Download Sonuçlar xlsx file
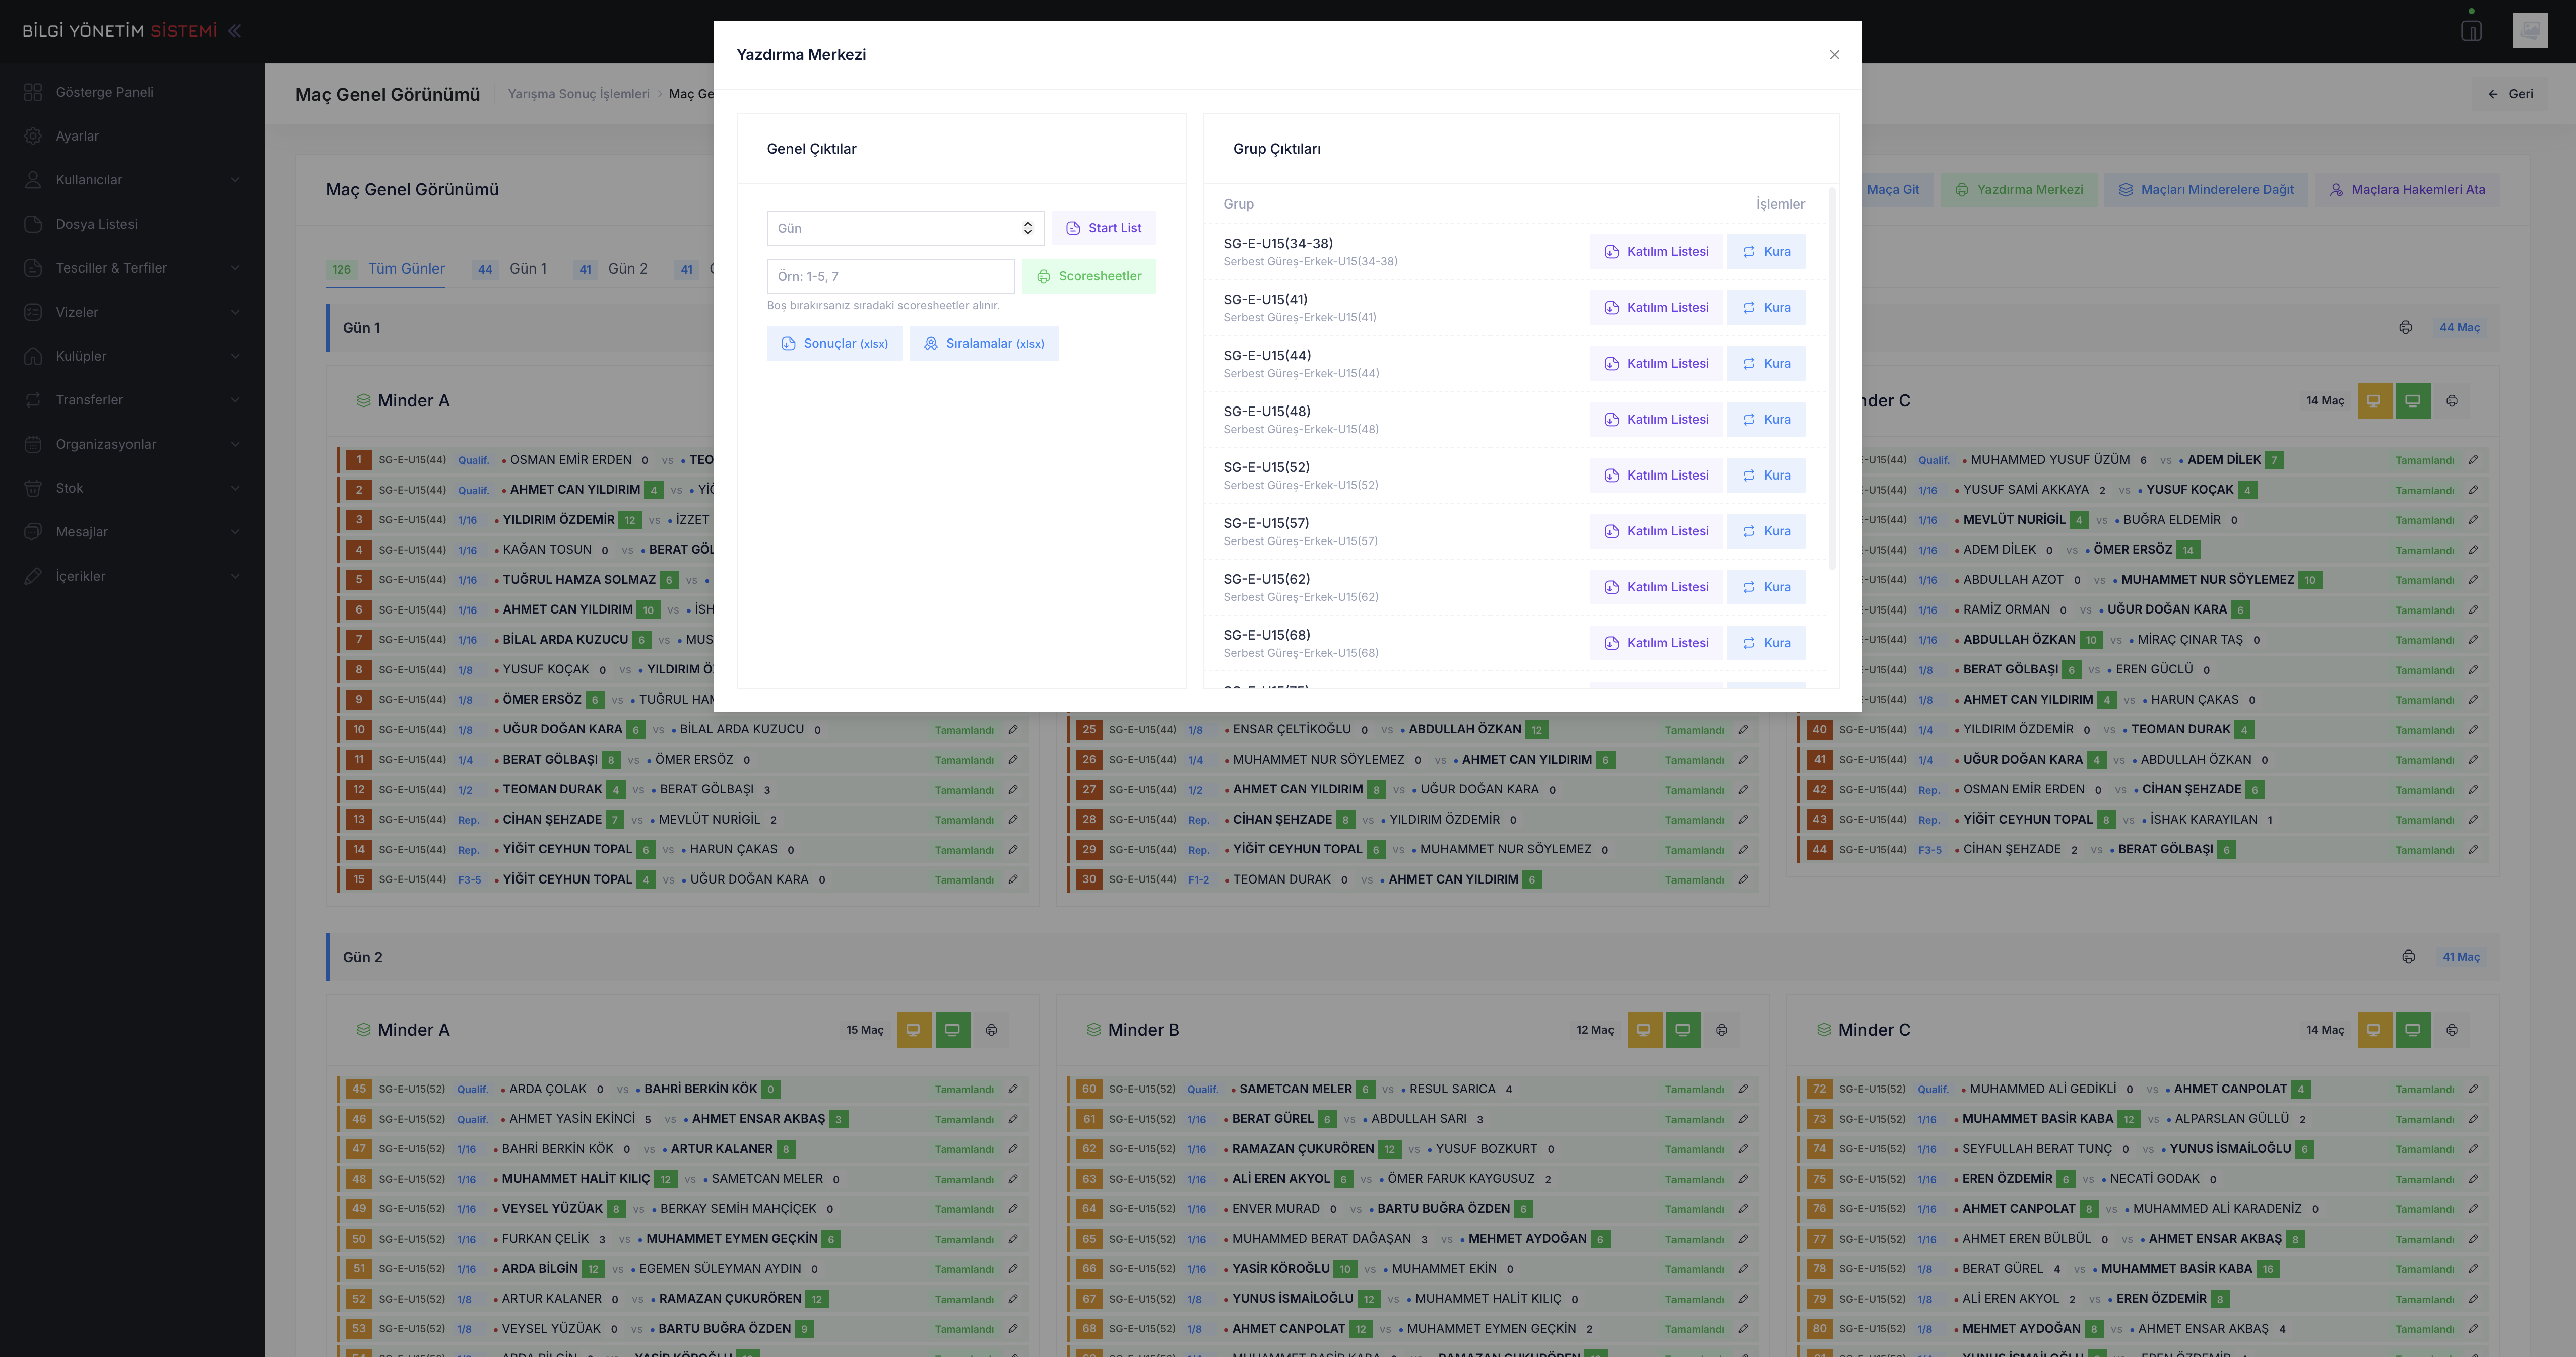The image size is (2576, 1357). coord(834,344)
